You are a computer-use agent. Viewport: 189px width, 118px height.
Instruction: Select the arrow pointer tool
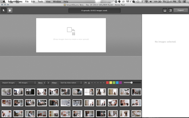pos(4,10)
